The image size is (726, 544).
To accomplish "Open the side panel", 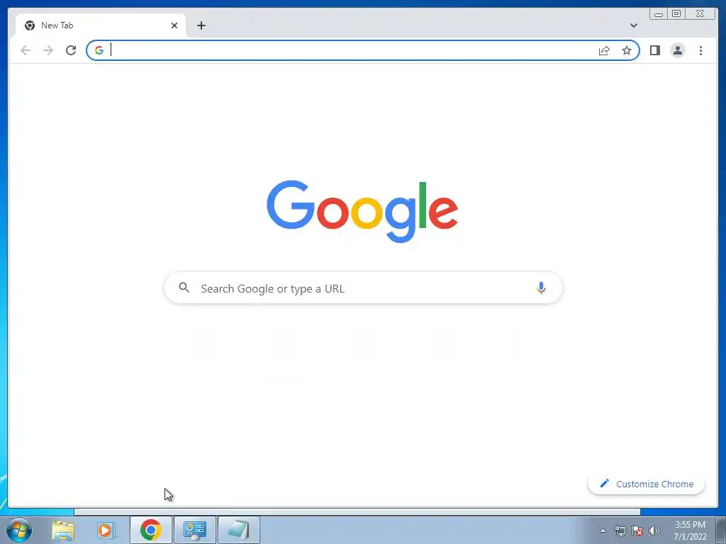I will pos(654,50).
